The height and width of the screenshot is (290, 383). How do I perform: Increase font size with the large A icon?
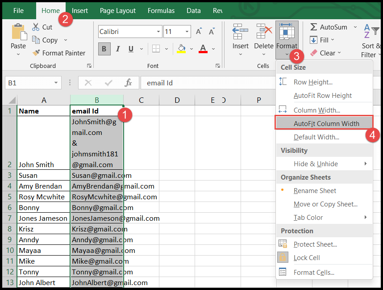click(x=199, y=31)
